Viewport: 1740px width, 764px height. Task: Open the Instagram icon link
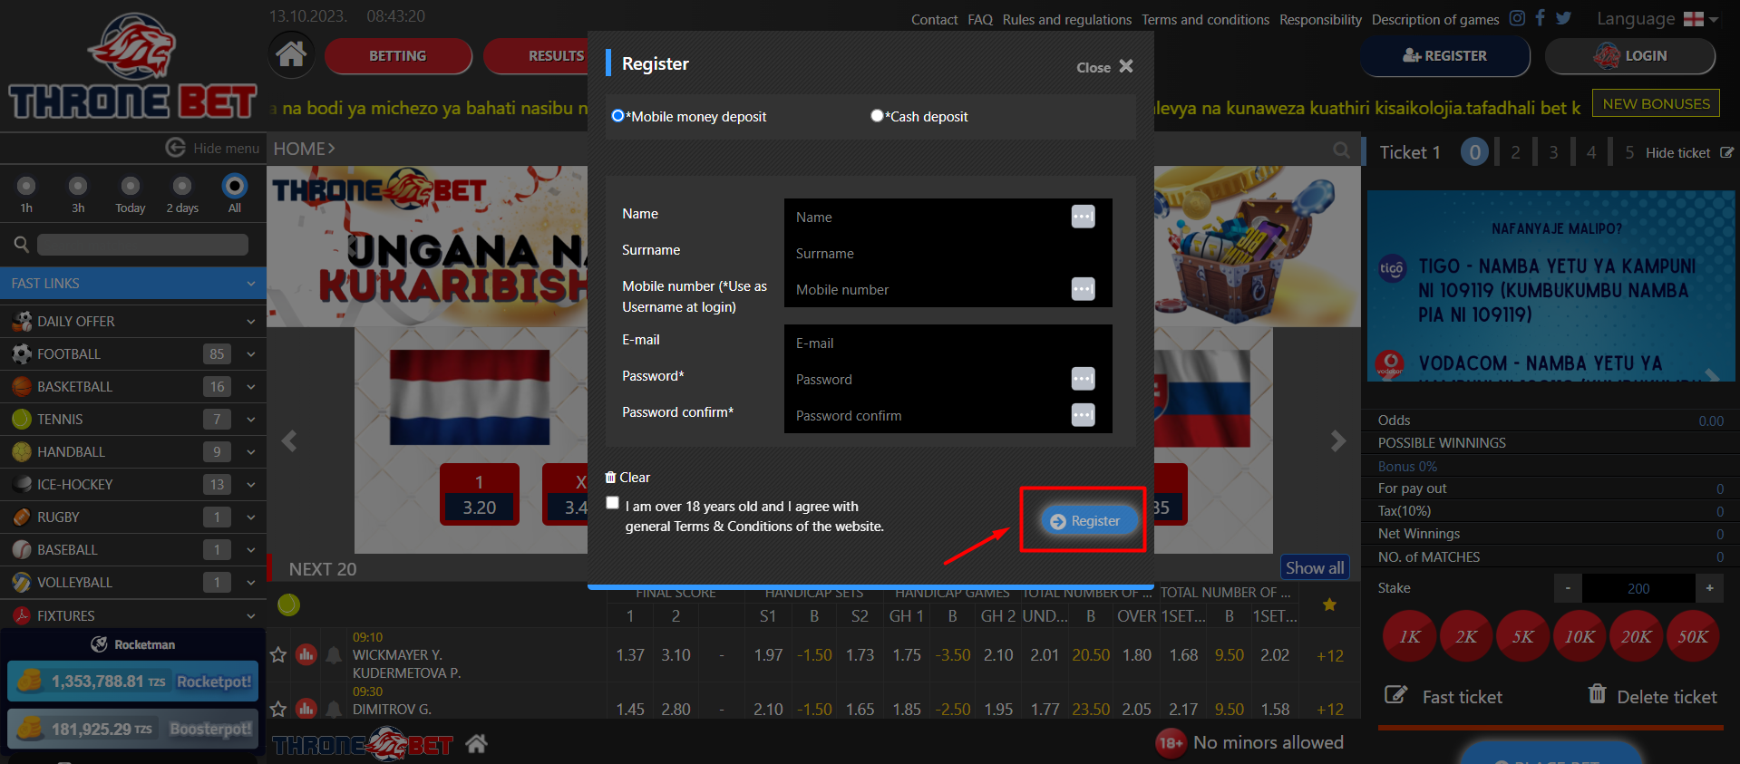(x=1517, y=18)
